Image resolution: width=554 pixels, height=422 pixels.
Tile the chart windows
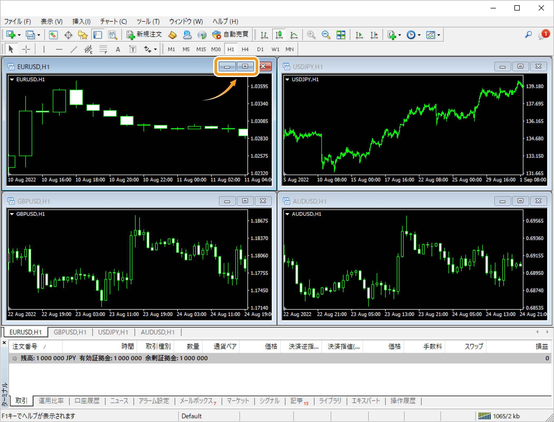tap(341, 35)
